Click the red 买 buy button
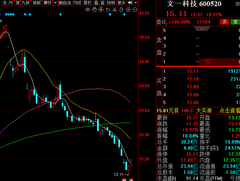The height and width of the screenshot is (181, 240). (x=224, y=22)
